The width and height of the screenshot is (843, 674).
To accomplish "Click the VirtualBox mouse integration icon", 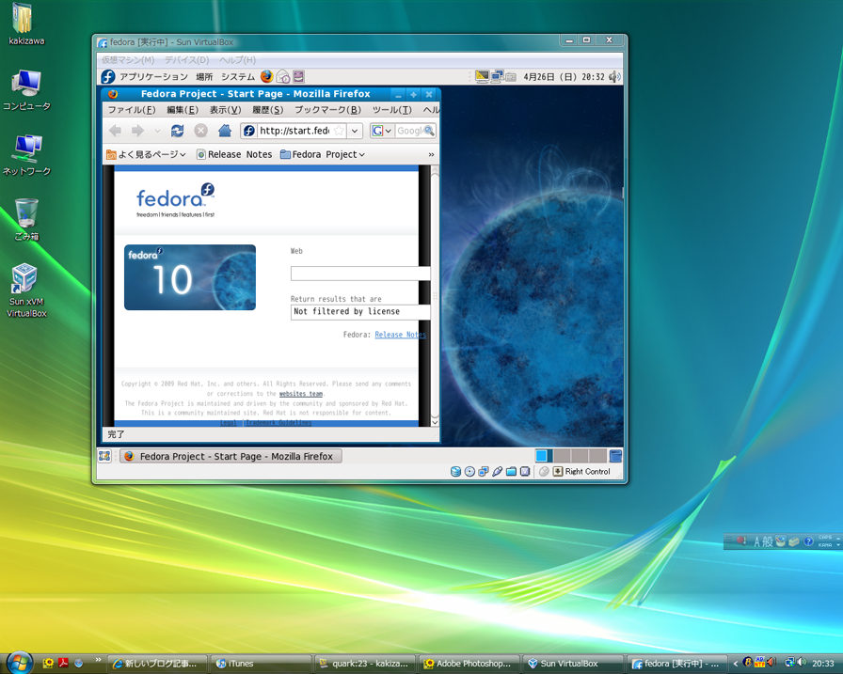I will click(x=544, y=472).
